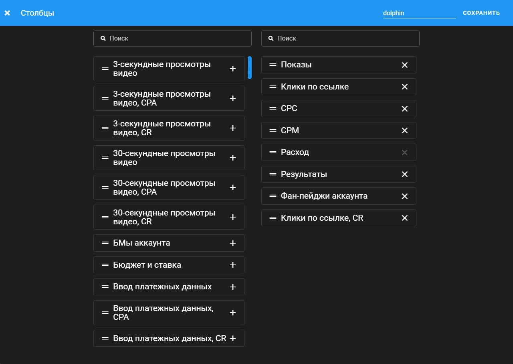Remove Клики по ссылке, CR column
Image resolution: width=513 pixels, height=364 pixels.
click(x=405, y=218)
